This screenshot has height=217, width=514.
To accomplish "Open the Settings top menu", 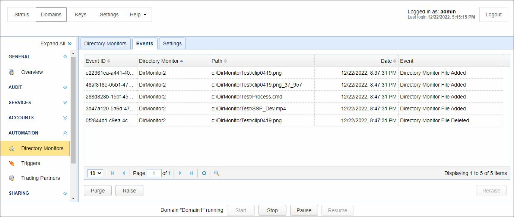I will pyautogui.click(x=109, y=14).
